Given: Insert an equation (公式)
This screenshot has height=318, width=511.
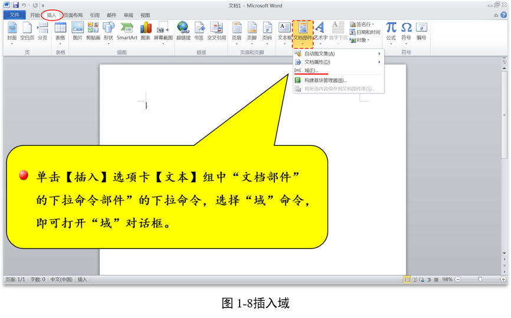Looking at the screenshot, I should click(x=391, y=32).
